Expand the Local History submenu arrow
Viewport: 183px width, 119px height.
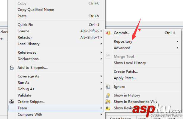pos(101,44)
